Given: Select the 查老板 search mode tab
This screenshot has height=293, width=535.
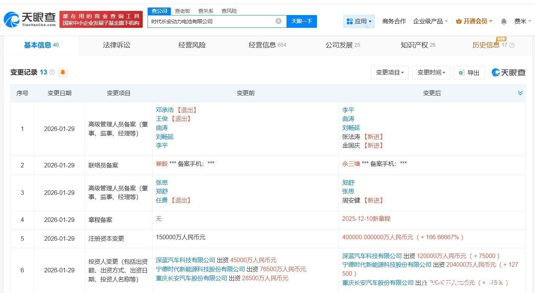Looking at the screenshot, I should [183, 11].
